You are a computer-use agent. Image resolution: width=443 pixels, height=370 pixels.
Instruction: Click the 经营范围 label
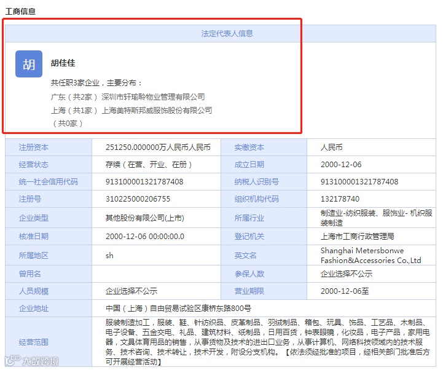(x=34, y=342)
